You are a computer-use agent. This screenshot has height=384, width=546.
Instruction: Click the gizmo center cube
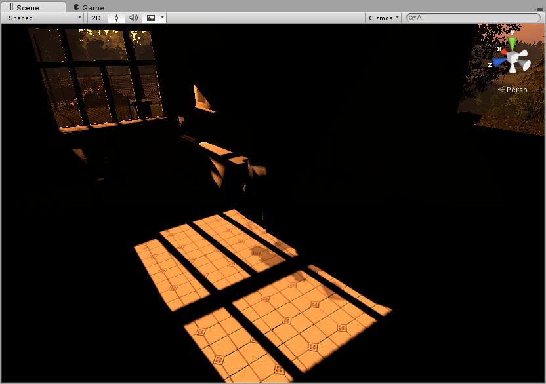tap(513, 58)
